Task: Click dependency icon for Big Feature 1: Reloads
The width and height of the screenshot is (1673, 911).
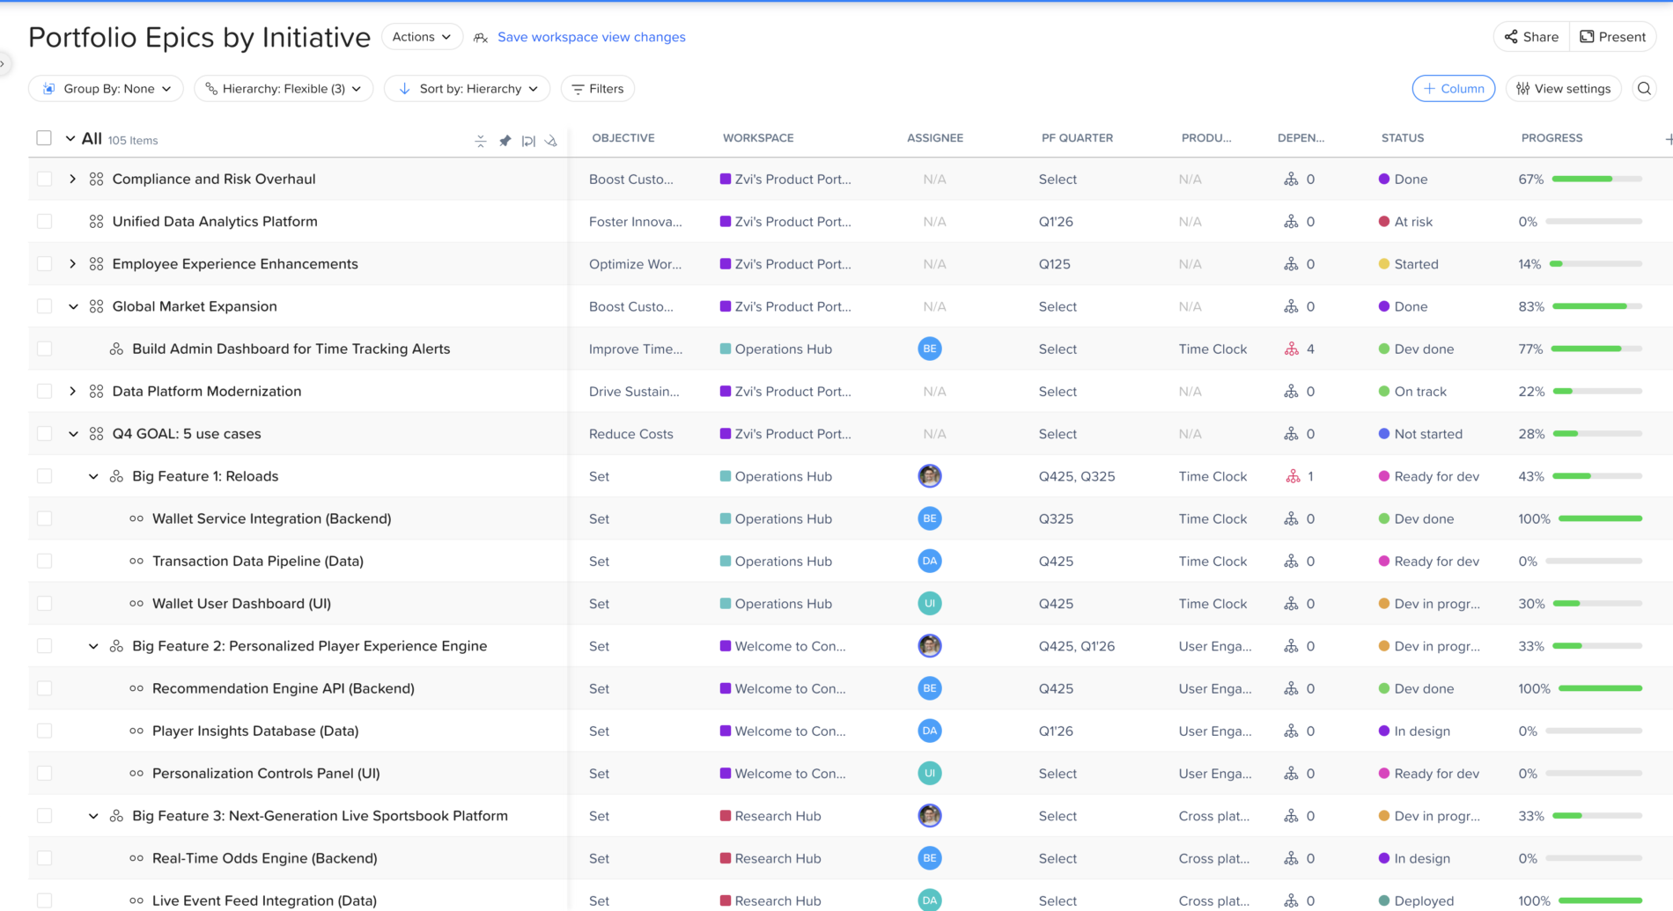Action: coord(1292,477)
